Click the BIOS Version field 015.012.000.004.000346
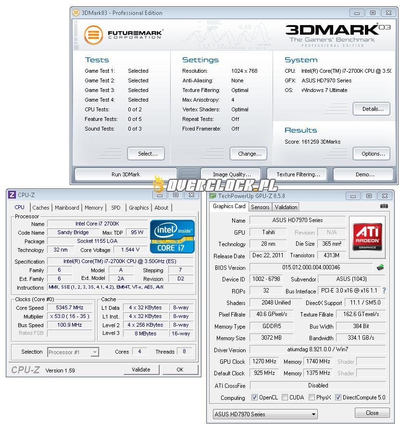The height and width of the screenshot is (424, 400). 311,267
